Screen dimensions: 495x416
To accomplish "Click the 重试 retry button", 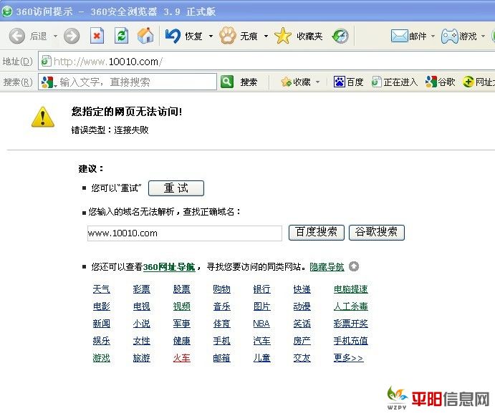I will pos(176,188).
